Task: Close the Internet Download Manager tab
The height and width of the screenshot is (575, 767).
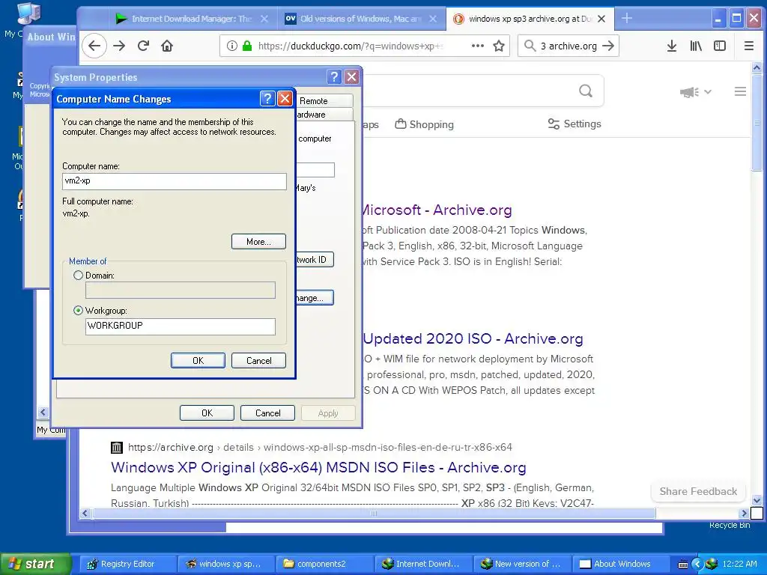Action: coord(264,19)
